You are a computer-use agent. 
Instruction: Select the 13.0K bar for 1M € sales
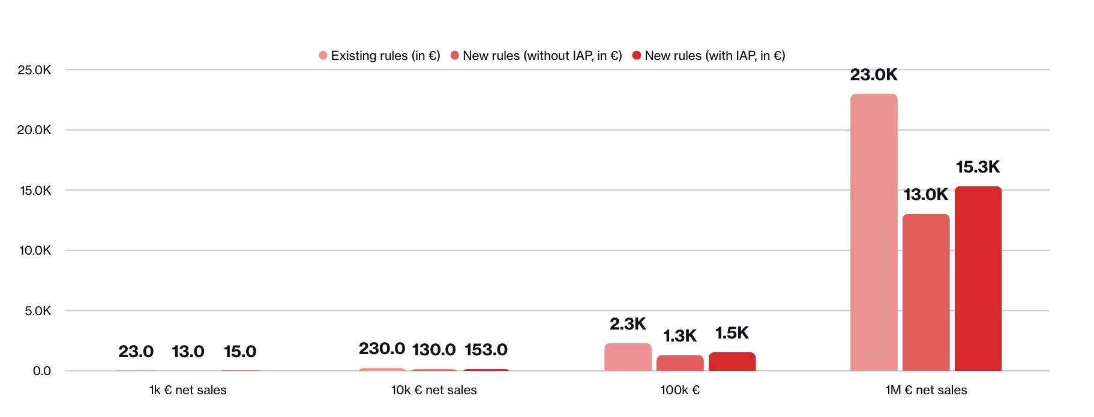point(926,292)
